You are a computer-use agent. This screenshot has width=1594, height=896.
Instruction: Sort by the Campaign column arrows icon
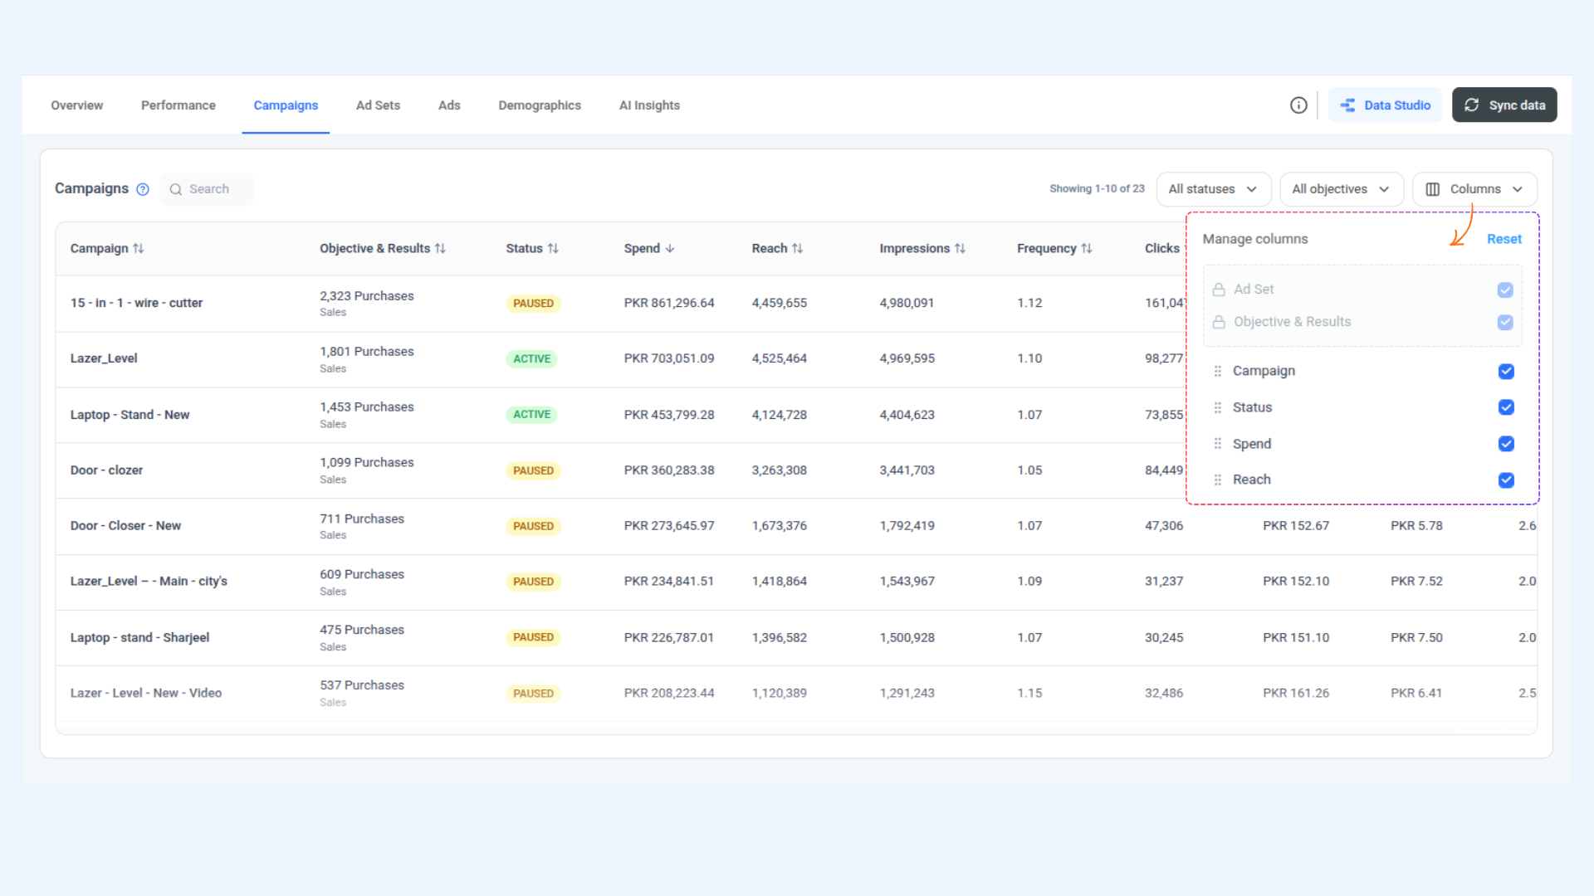(139, 248)
